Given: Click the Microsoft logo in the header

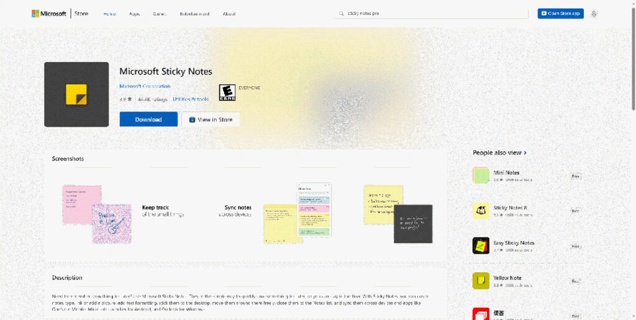Looking at the screenshot, I should click(48, 14).
